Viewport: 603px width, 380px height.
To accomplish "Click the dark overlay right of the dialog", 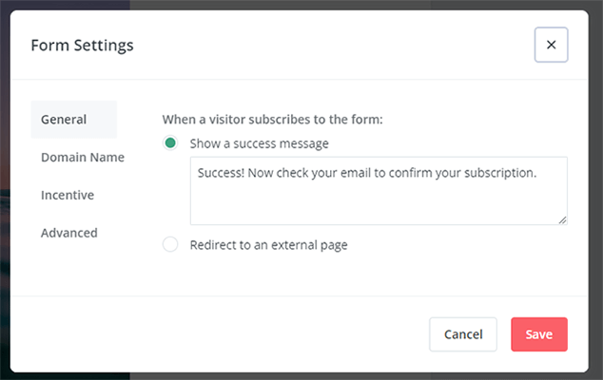I will pyautogui.click(x=596, y=190).
